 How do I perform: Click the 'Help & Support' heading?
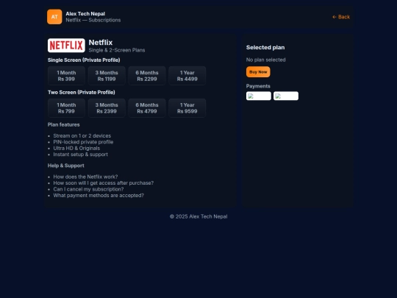click(66, 166)
